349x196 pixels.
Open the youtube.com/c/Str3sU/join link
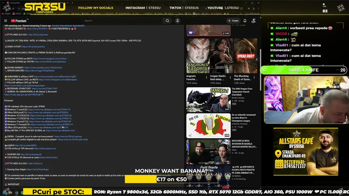43,68
